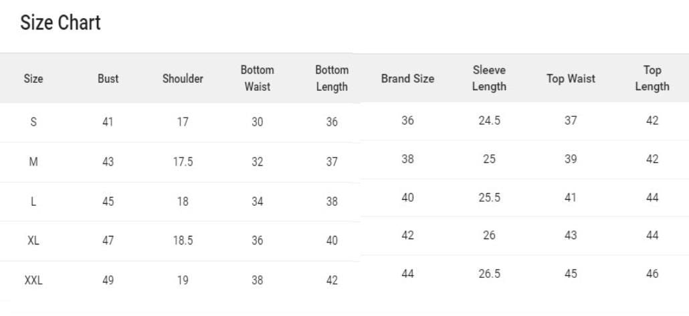Click the XXL size row label
Viewport: 689px width, 316px height.
33,281
